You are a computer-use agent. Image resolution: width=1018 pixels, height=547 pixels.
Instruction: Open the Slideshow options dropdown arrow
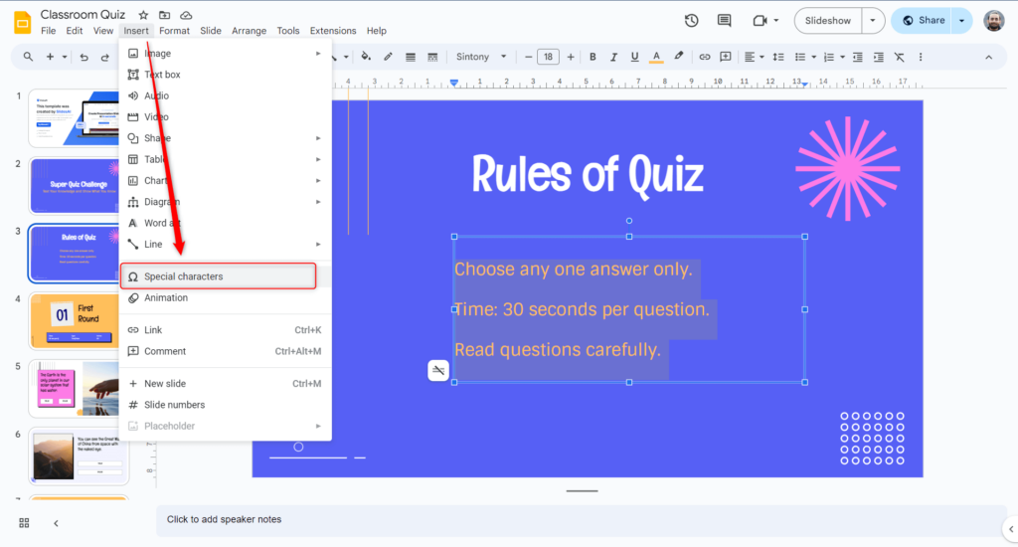click(x=872, y=20)
